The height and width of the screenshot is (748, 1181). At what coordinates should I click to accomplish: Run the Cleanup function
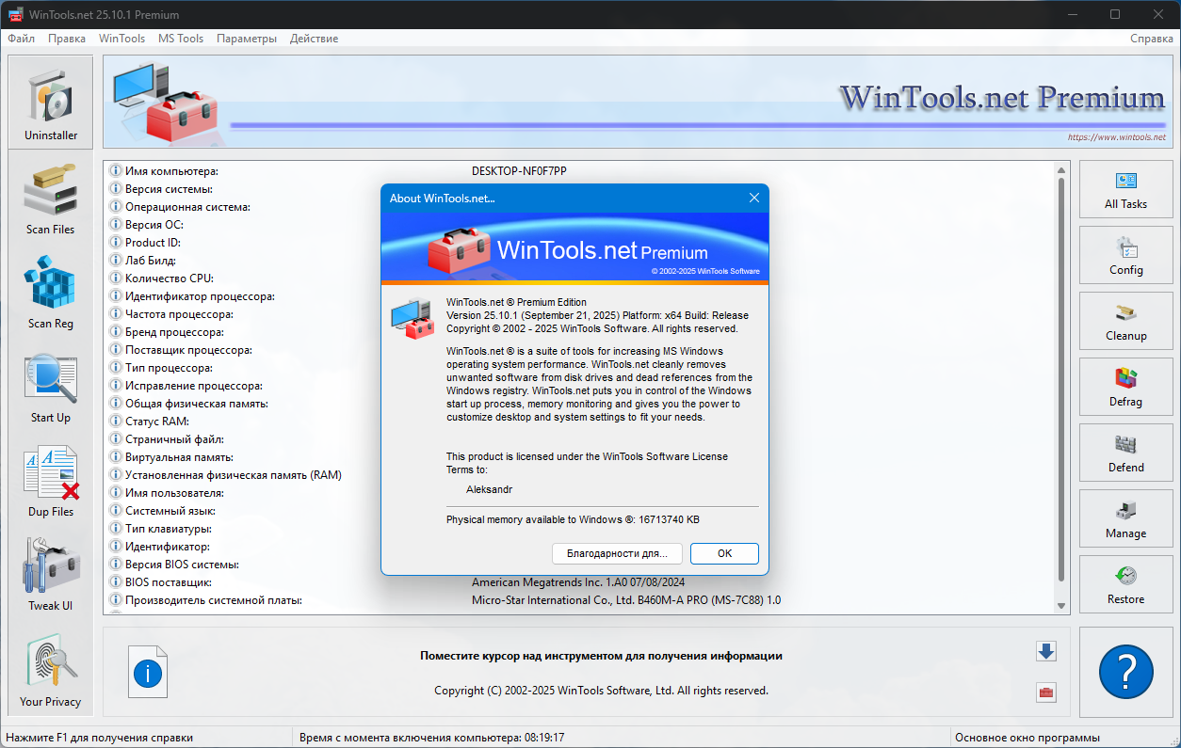click(1125, 322)
